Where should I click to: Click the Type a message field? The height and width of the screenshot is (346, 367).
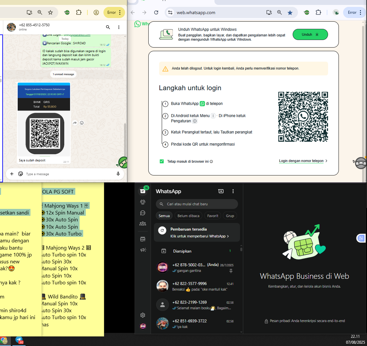click(x=70, y=174)
